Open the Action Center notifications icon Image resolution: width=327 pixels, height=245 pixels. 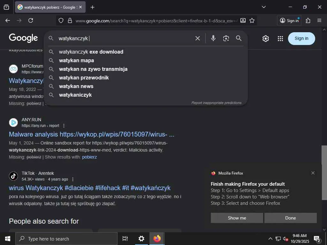click(x=317, y=239)
